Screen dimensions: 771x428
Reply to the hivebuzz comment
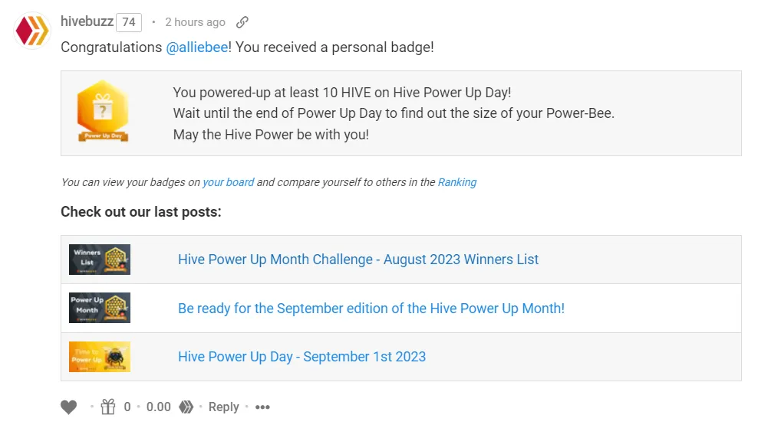coord(224,407)
